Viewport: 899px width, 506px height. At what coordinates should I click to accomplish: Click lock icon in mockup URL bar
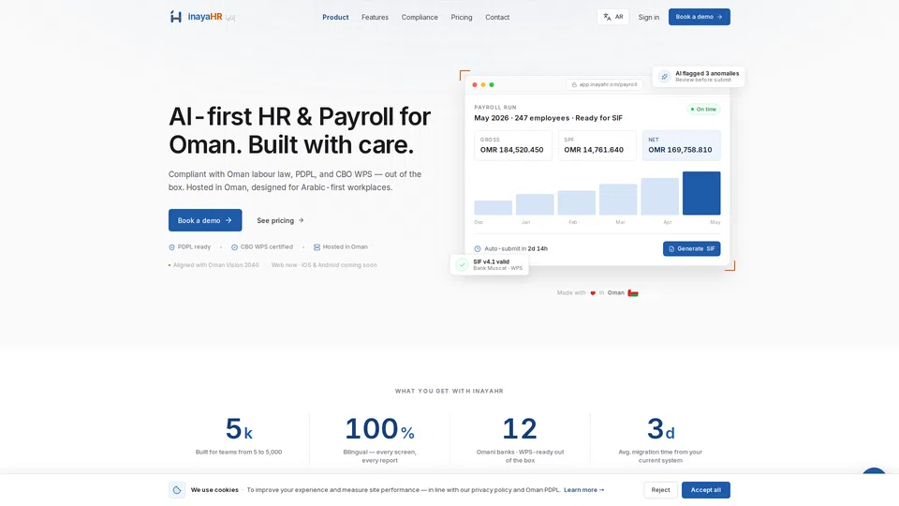tap(574, 84)
